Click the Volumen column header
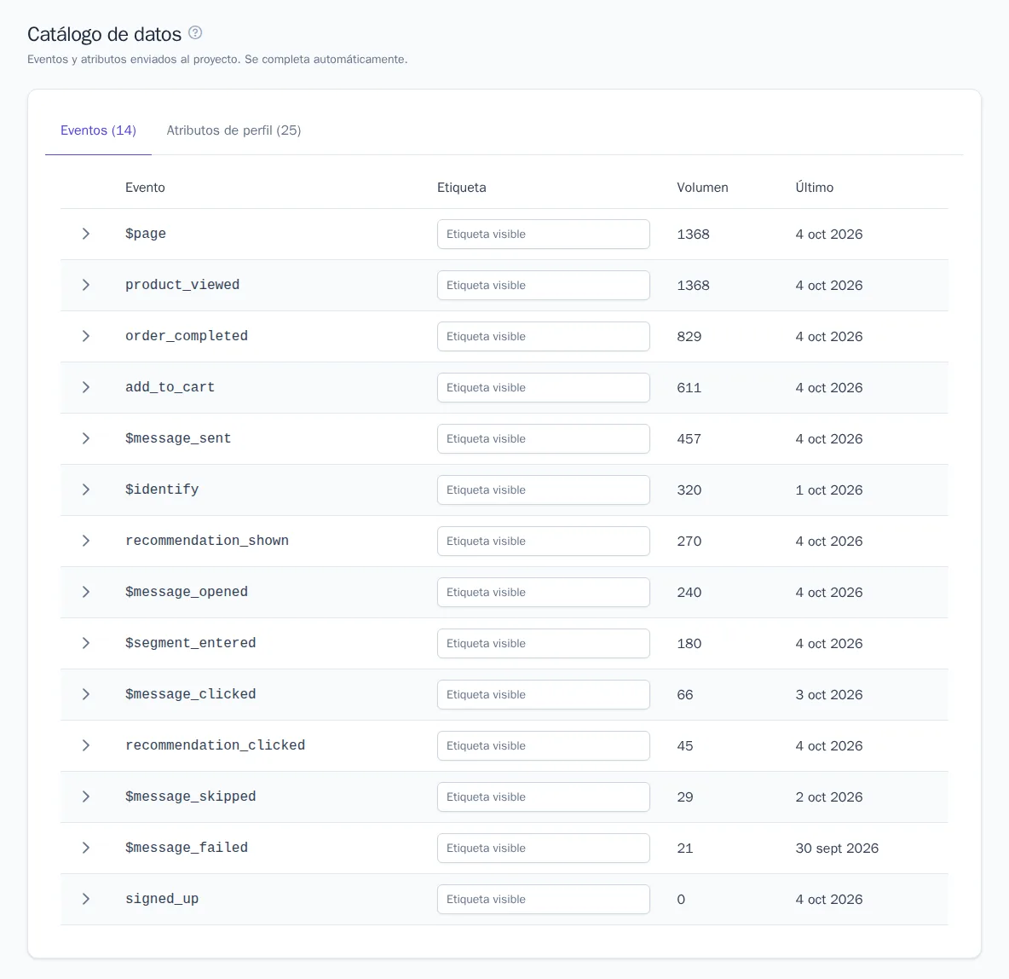This screenshot has height=979, width=1009. click(x=702, y=188)
